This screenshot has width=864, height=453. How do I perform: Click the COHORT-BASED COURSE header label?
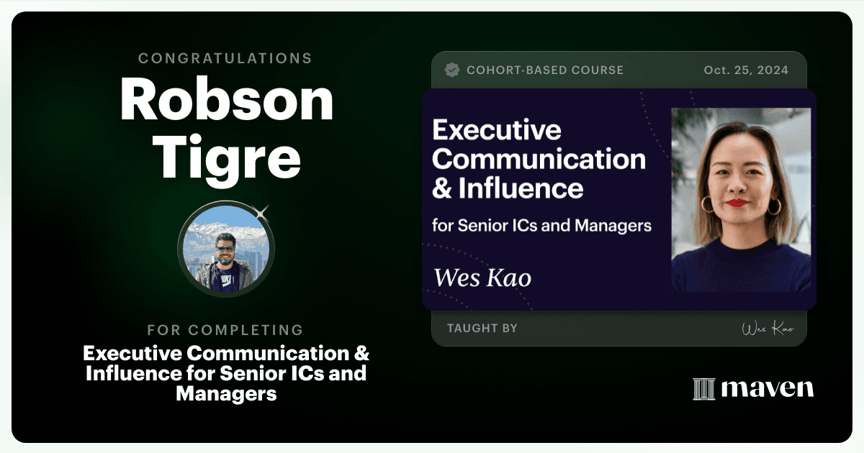[x=545, y=70]
